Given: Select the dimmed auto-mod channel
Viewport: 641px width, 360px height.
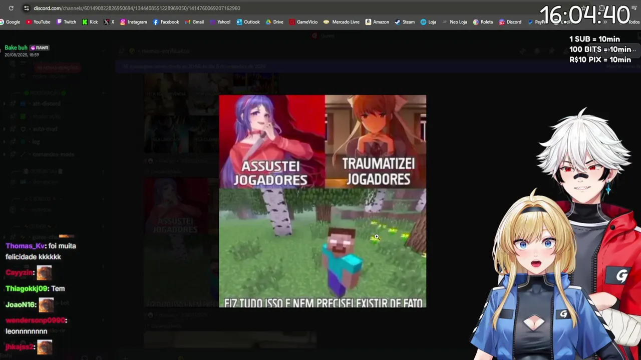Looking at the screenshot, I should tap(45, 129).
